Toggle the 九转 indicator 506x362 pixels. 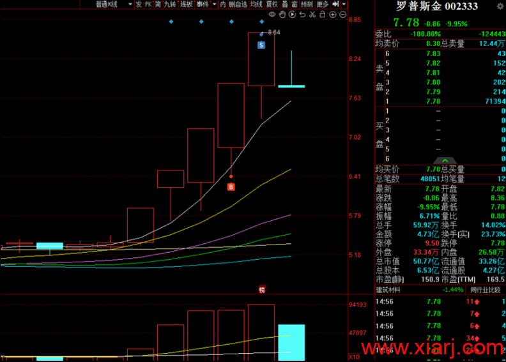coord(170,4)
